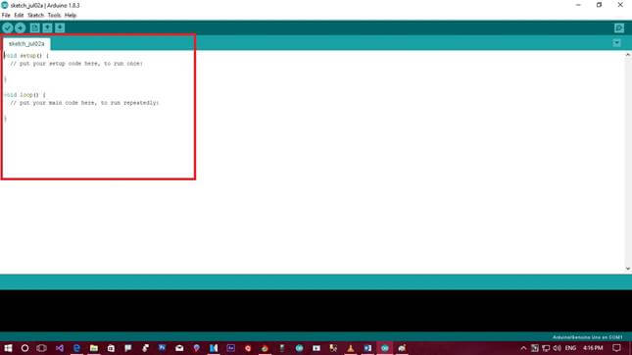Viewport: 632px width, 355px height.
Task: Open the Help menu
Action: [x=71, y=16]
